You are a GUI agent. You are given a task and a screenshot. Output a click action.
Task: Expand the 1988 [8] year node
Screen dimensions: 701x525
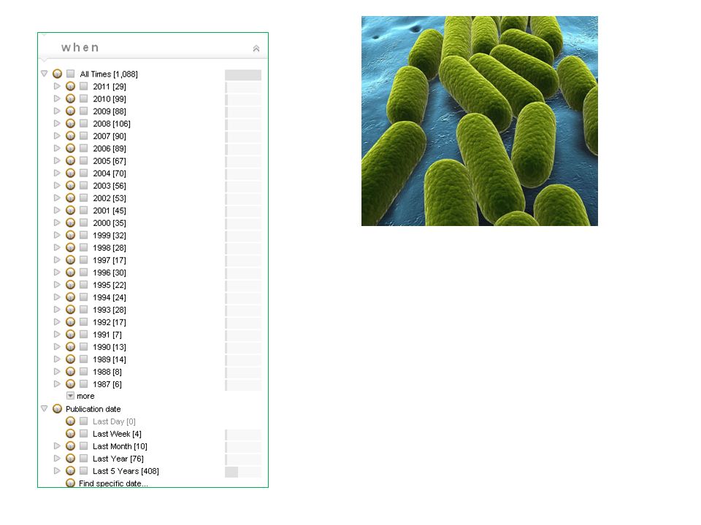(57, 371)
